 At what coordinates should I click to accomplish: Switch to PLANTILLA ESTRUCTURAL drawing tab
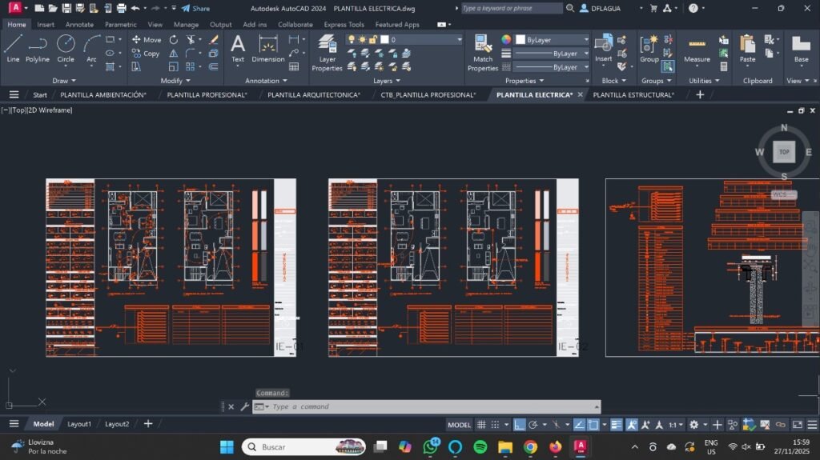pyautogui.click(x=633, y=94)
